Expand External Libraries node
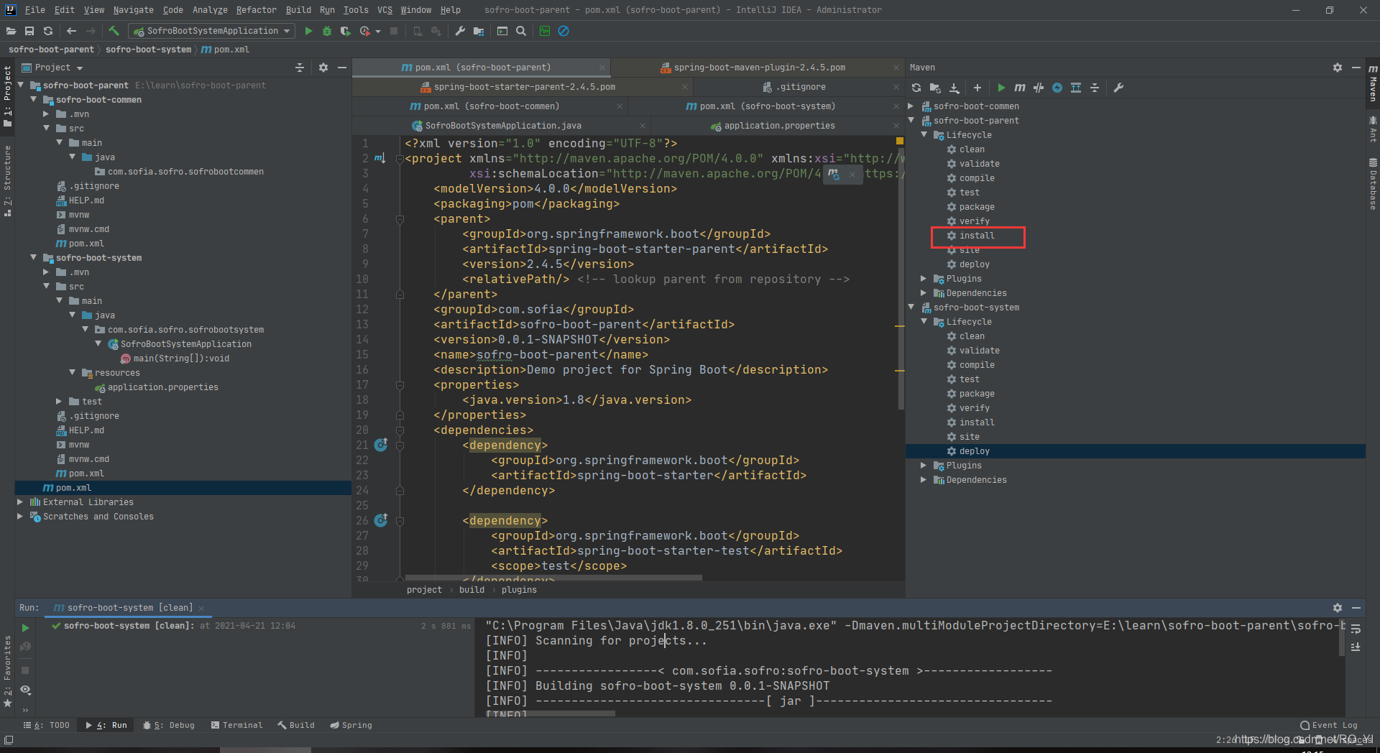Screen dimensions: 1380x753 click(20, 502)
